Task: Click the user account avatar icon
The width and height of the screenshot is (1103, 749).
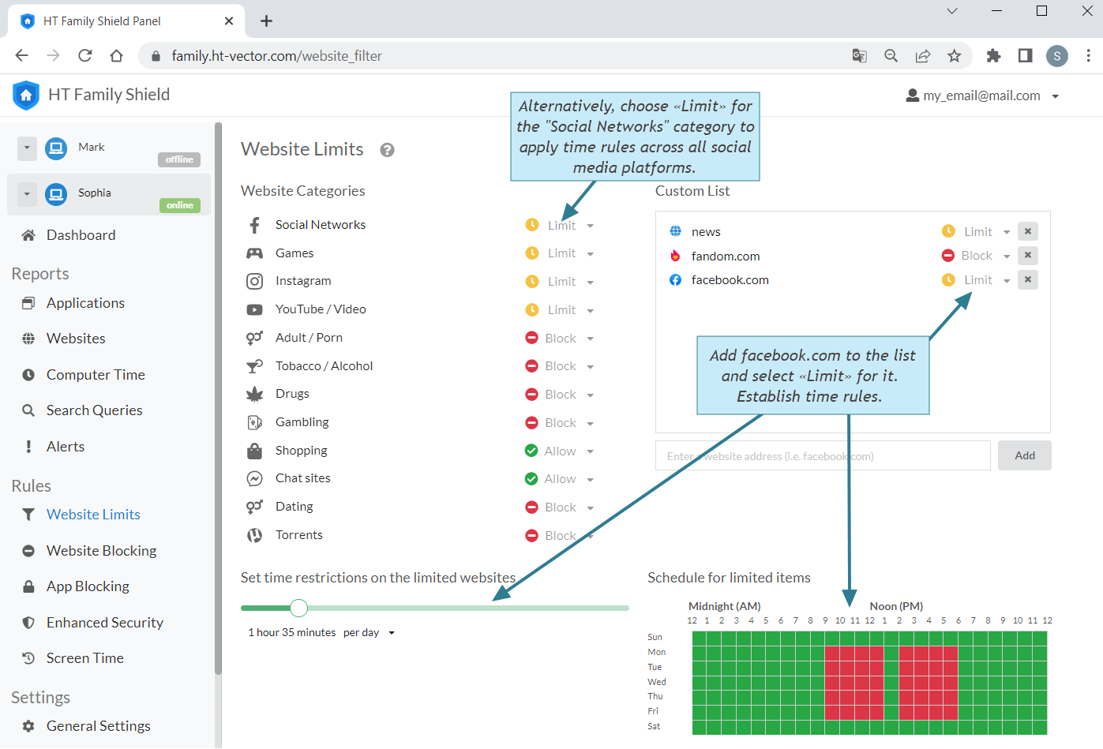Action: 912,95
